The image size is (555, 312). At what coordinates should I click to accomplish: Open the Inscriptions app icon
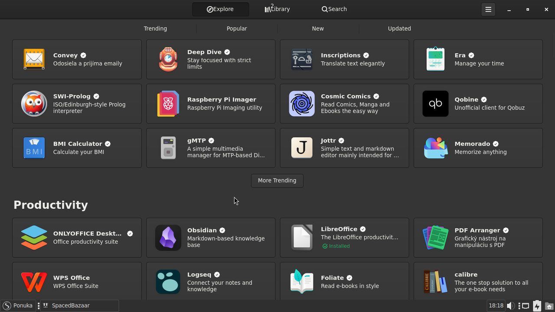pos(302,59)
